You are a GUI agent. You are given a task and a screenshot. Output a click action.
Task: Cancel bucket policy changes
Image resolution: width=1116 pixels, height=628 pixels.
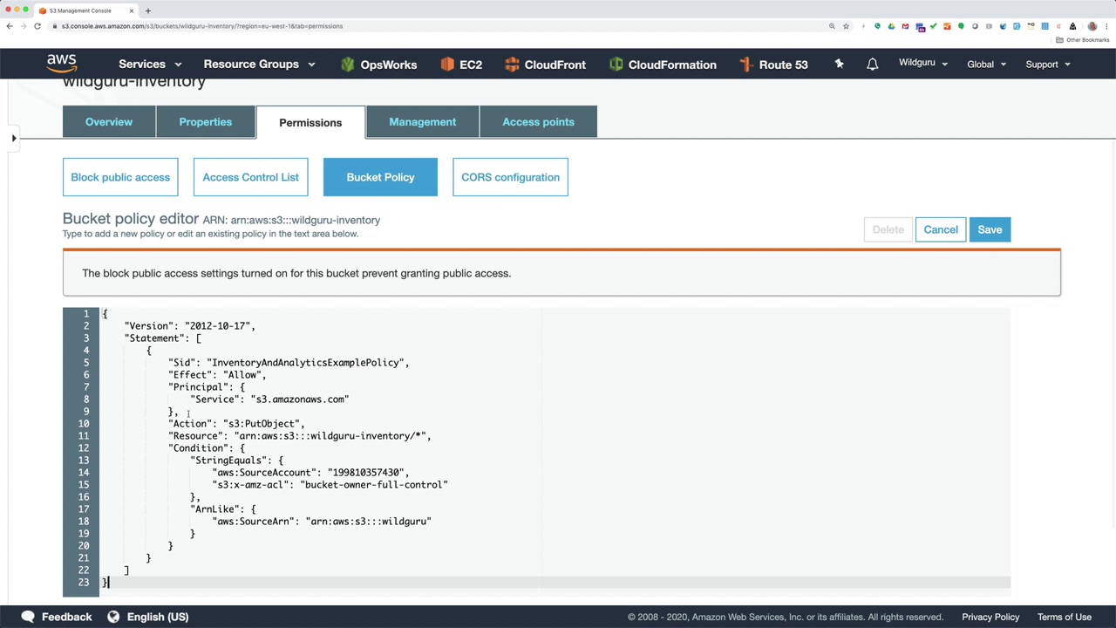(941, 229)
